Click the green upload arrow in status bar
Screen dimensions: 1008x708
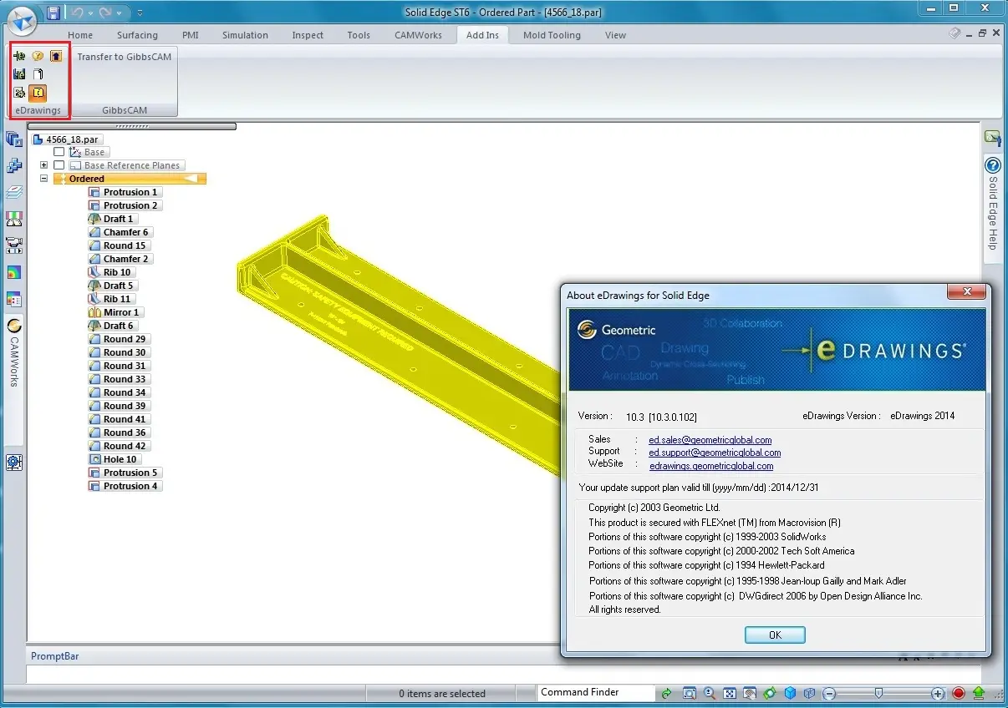(979, 693)
